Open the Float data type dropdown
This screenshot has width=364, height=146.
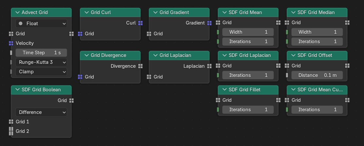pos(41,24)
